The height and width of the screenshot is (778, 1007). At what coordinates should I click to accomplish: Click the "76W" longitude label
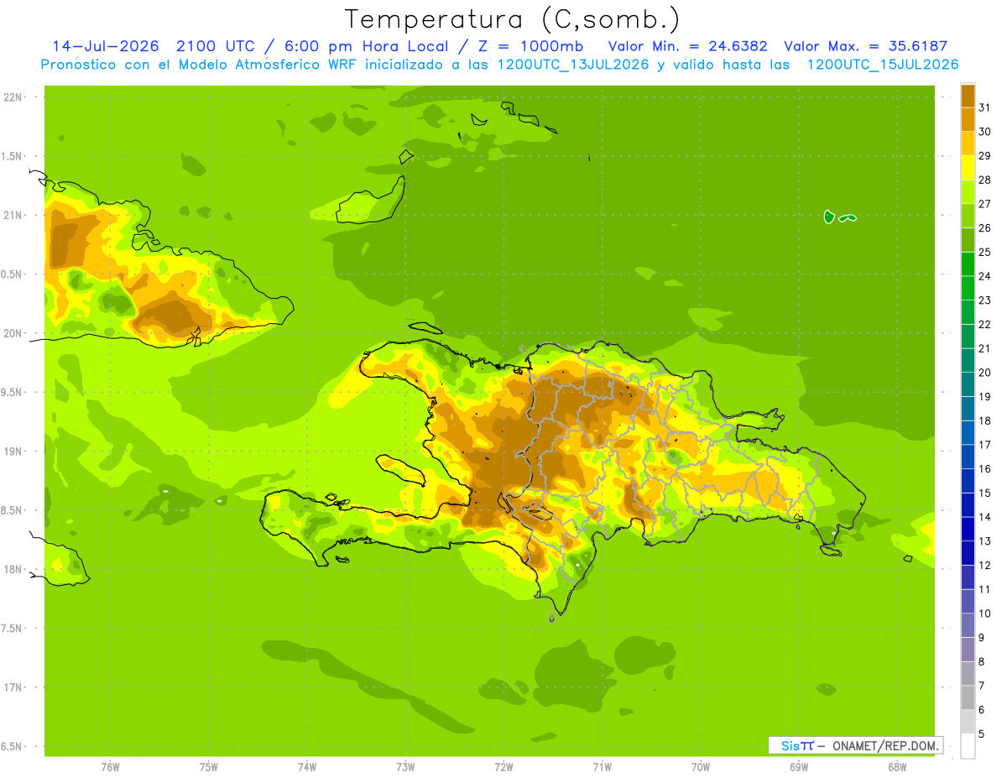coord(110,767)
